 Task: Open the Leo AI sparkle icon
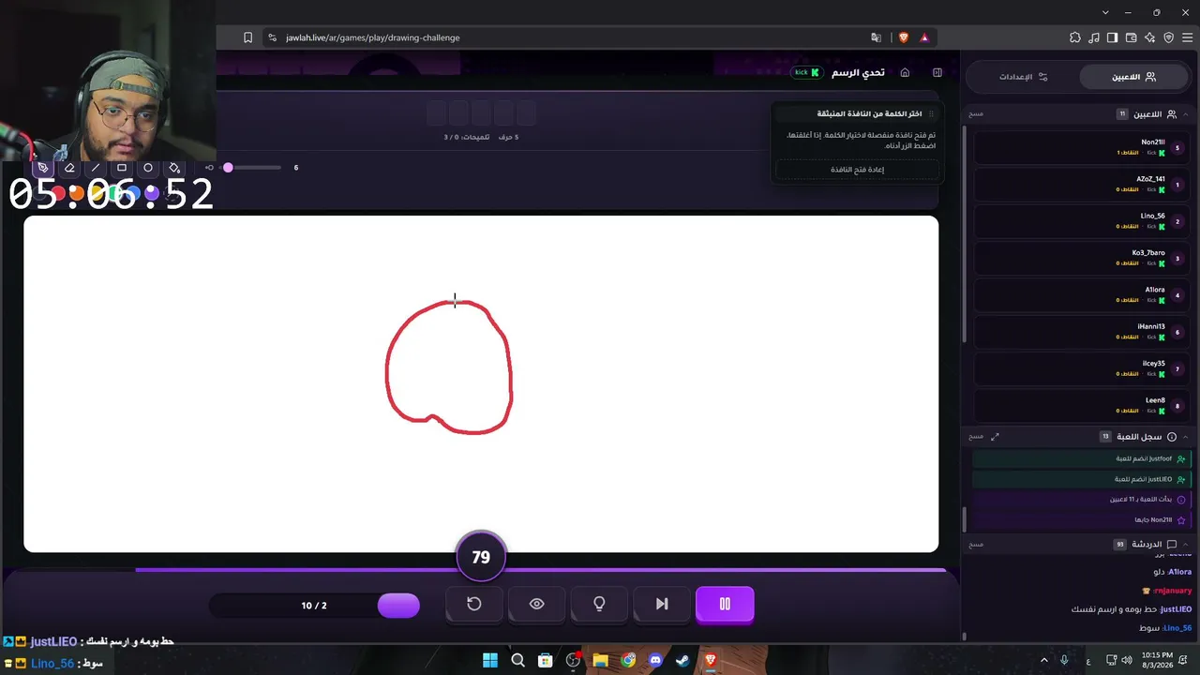coord(1149,37)
